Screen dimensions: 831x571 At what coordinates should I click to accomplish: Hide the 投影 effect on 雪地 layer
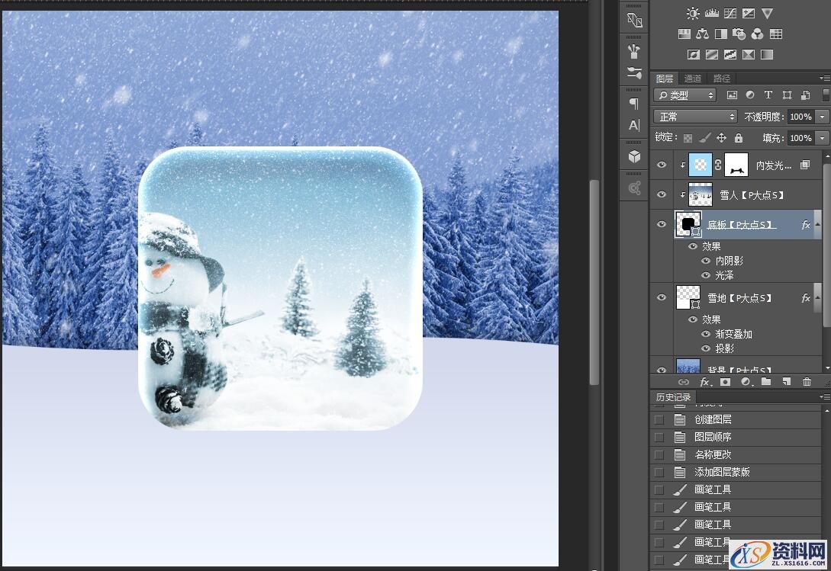coord(705,348)
